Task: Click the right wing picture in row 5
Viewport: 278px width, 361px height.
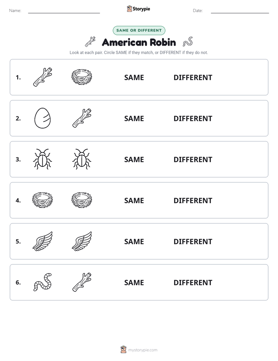Action: pos(82,241)
